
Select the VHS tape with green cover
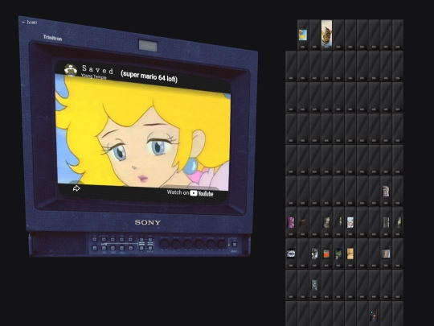338,254
